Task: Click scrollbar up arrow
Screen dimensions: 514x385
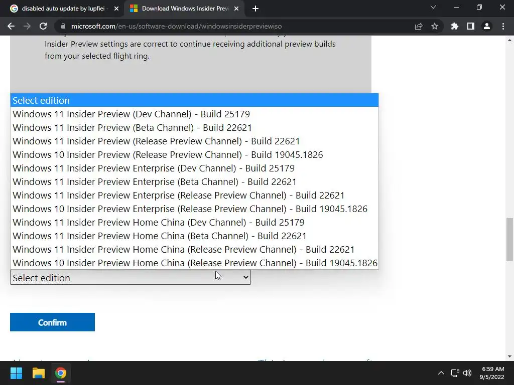Action: point(509,40)
